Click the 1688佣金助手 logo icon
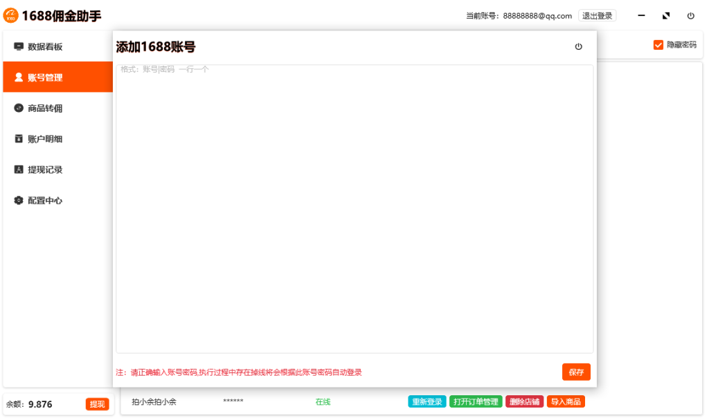 point(11,15)
